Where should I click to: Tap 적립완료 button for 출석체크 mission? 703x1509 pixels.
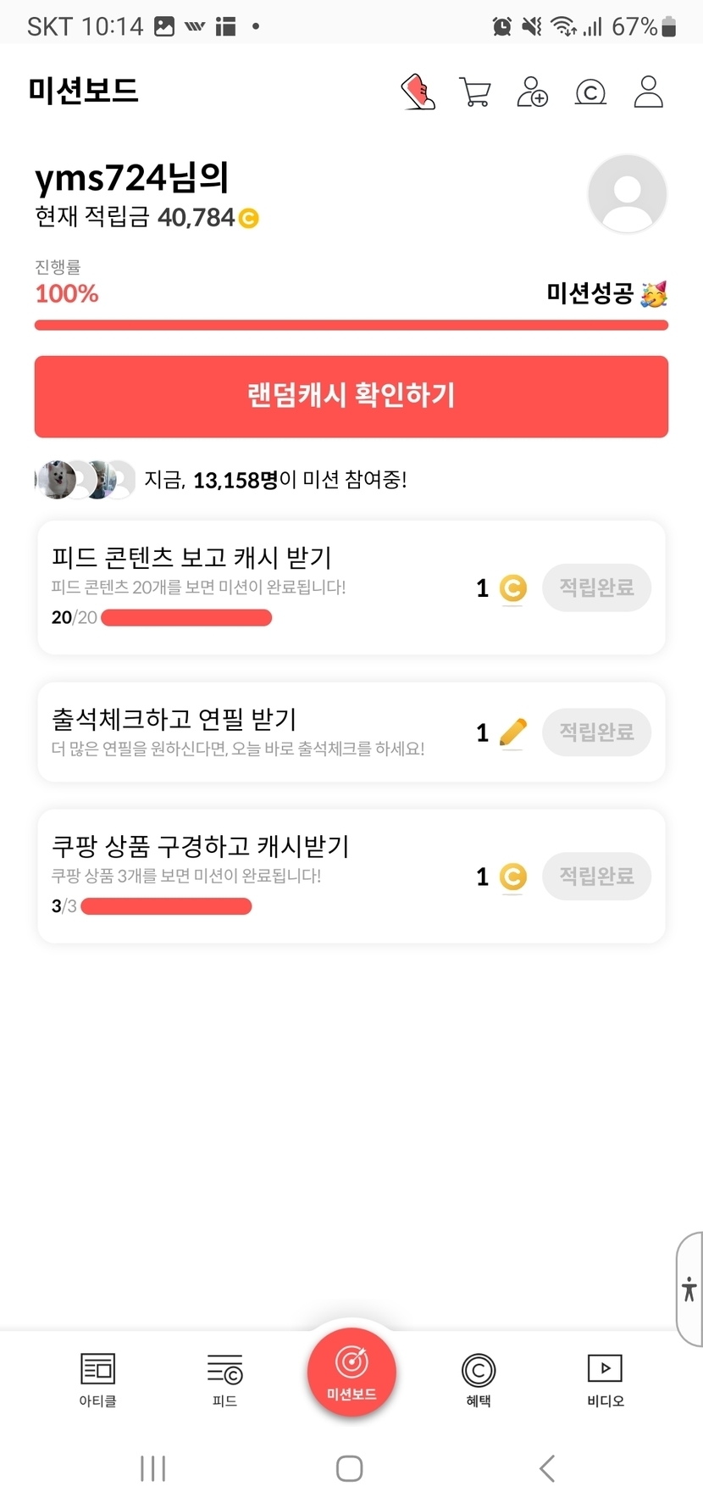point(596,732)
